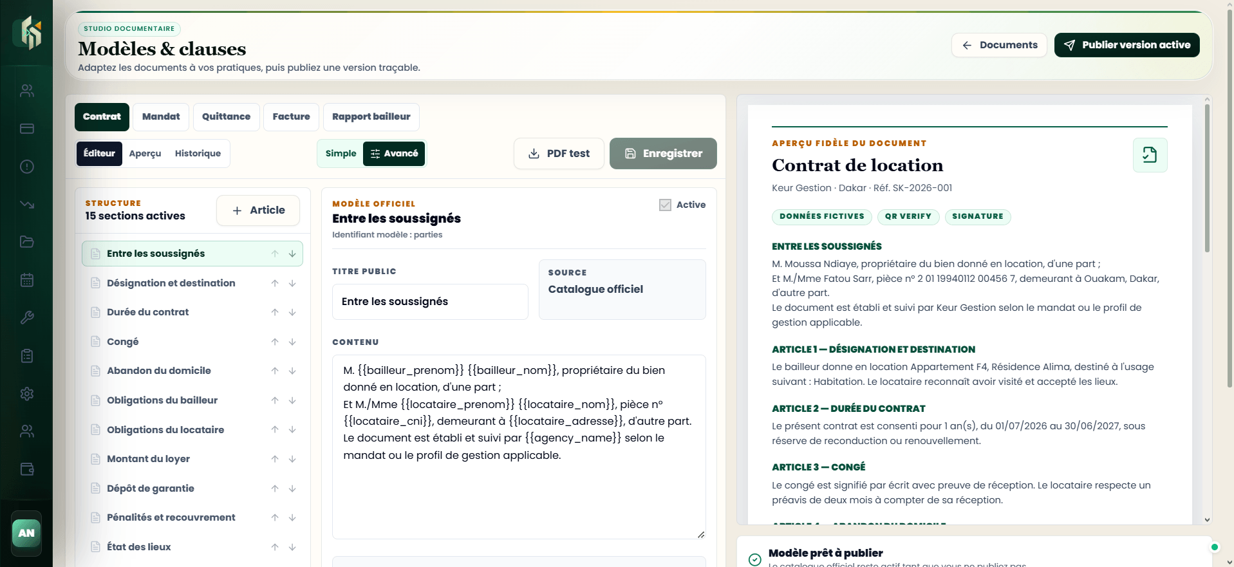Move 'Entre les soussignés' section down
Image resolution: width=1234 pixels, height=567 pixels.
[292, 254]
